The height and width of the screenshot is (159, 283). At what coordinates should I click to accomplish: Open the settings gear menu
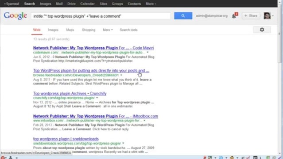262,30
